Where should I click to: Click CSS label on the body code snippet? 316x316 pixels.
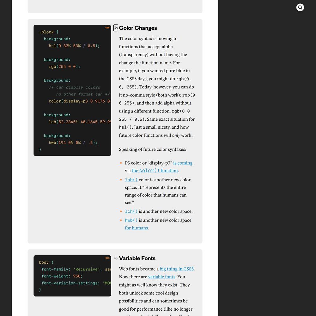(x=107, y=258)
